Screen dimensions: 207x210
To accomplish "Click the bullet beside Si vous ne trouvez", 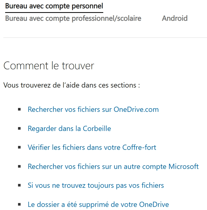I will click(x=19, y=185).
